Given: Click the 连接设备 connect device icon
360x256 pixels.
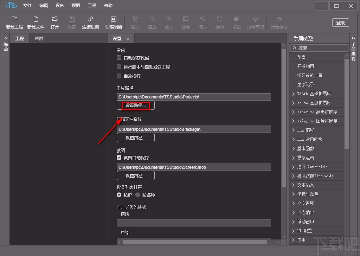Looking at the screenshot, I should pos(90,19).
